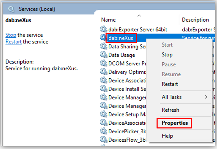The image size is (217, 149).
Task: Click the greyed-out Resume menu entry
Action: coord(171,74)
